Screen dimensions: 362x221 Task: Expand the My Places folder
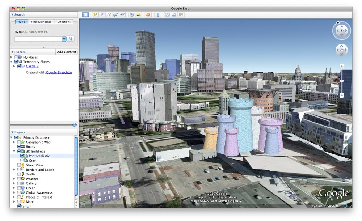point(11,57)
